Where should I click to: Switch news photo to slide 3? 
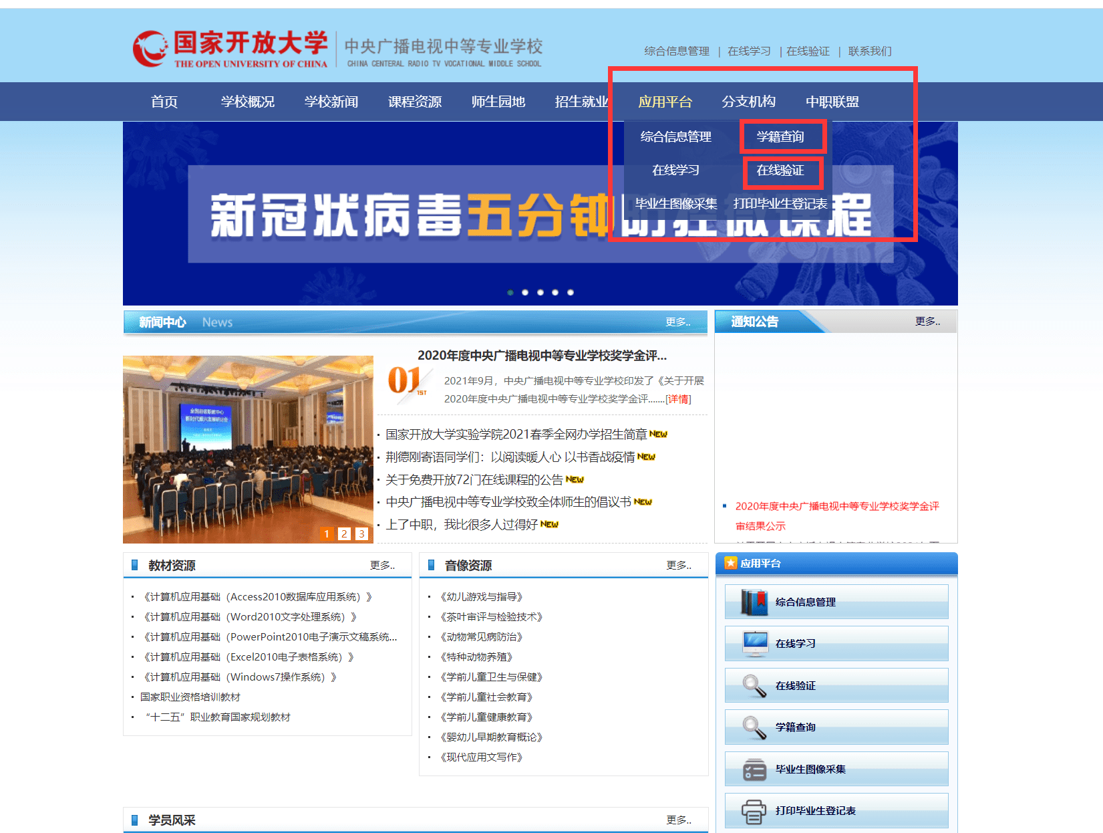(x=361, y=533)
